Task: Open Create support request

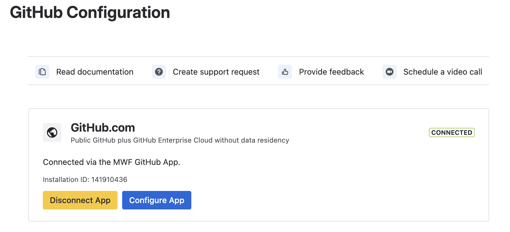Action: click(x=216, y=72)
